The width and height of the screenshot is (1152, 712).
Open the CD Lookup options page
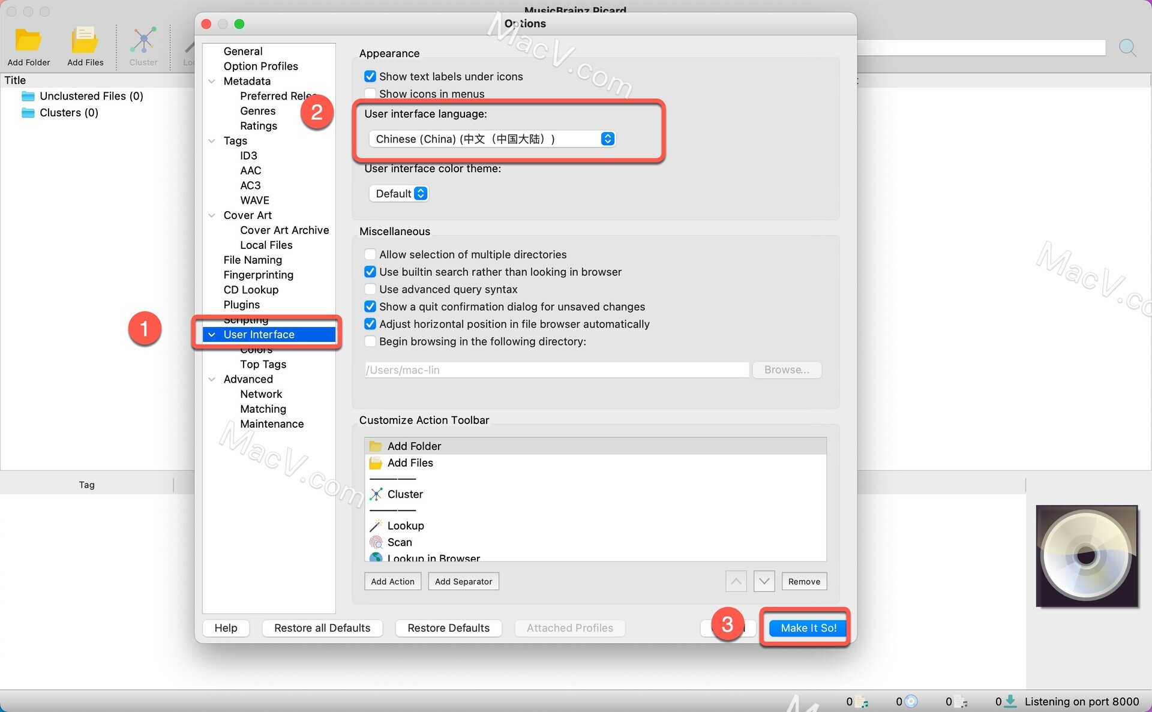251,290
